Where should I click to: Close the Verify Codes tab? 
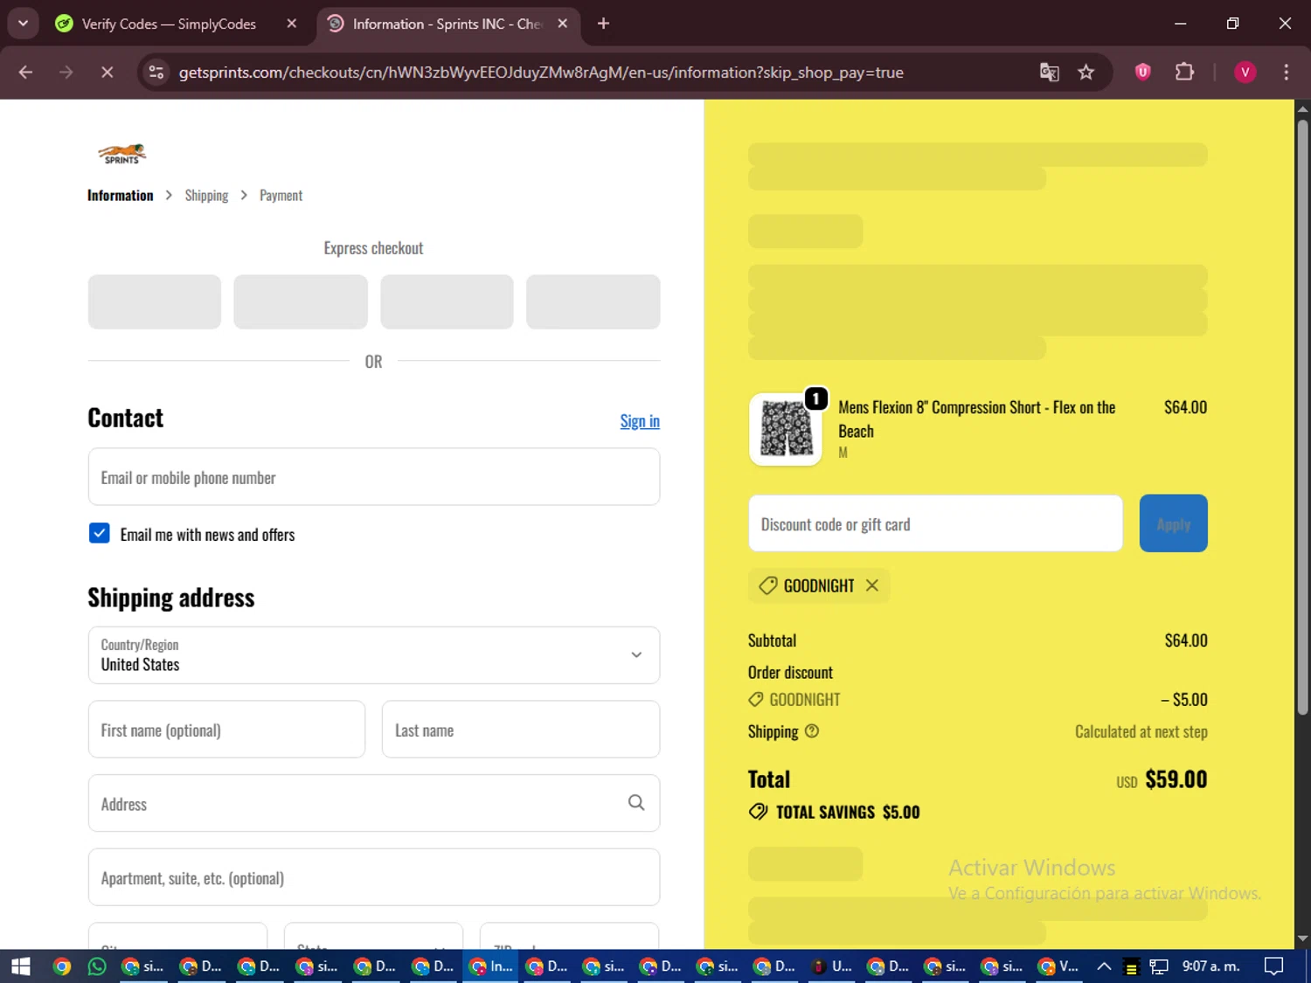pos(292,24)
